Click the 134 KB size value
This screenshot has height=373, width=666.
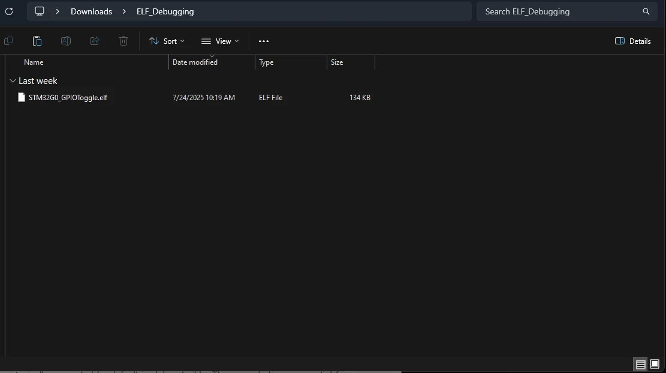[x=360, y=98]
